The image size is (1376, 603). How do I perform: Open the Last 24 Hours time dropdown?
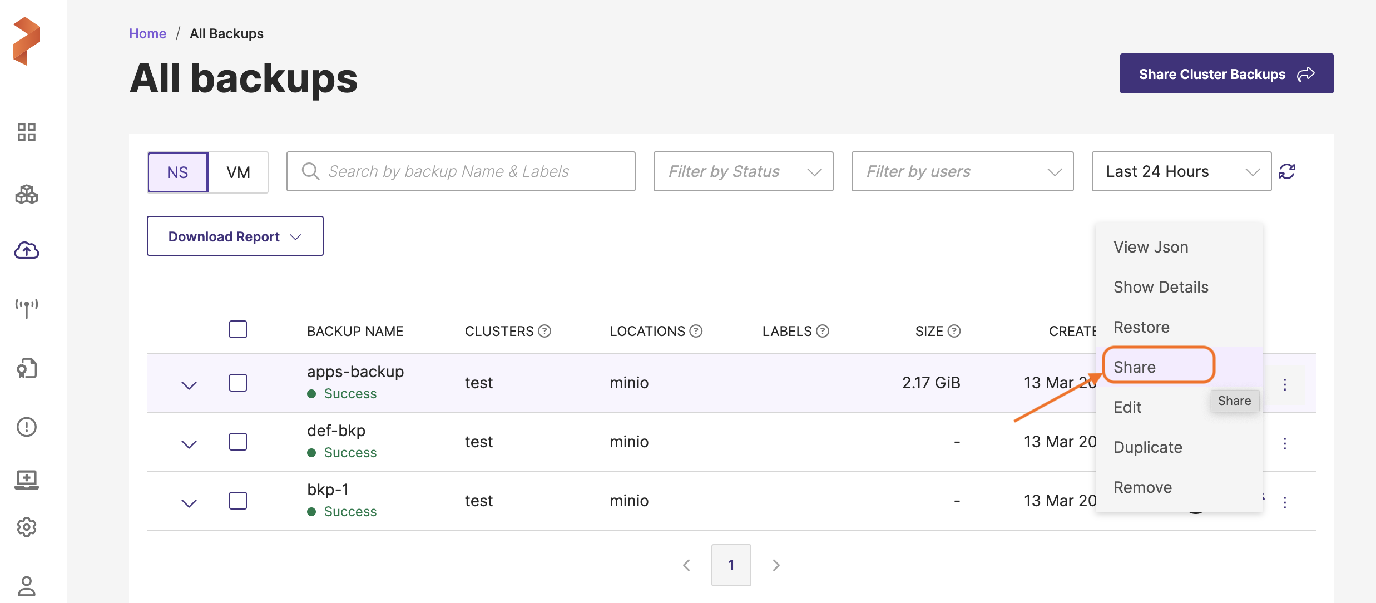click(x=1181, y=171)
